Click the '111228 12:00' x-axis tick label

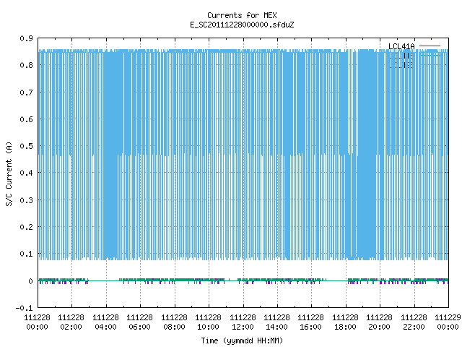click(x=243, y=322)
